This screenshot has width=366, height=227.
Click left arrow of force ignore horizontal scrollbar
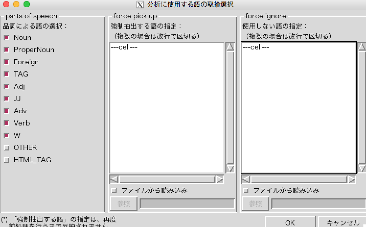[246, 179]
